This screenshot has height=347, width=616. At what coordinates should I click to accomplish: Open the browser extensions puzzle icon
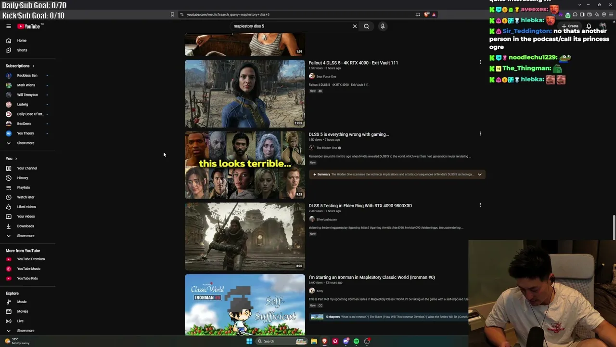575,14
